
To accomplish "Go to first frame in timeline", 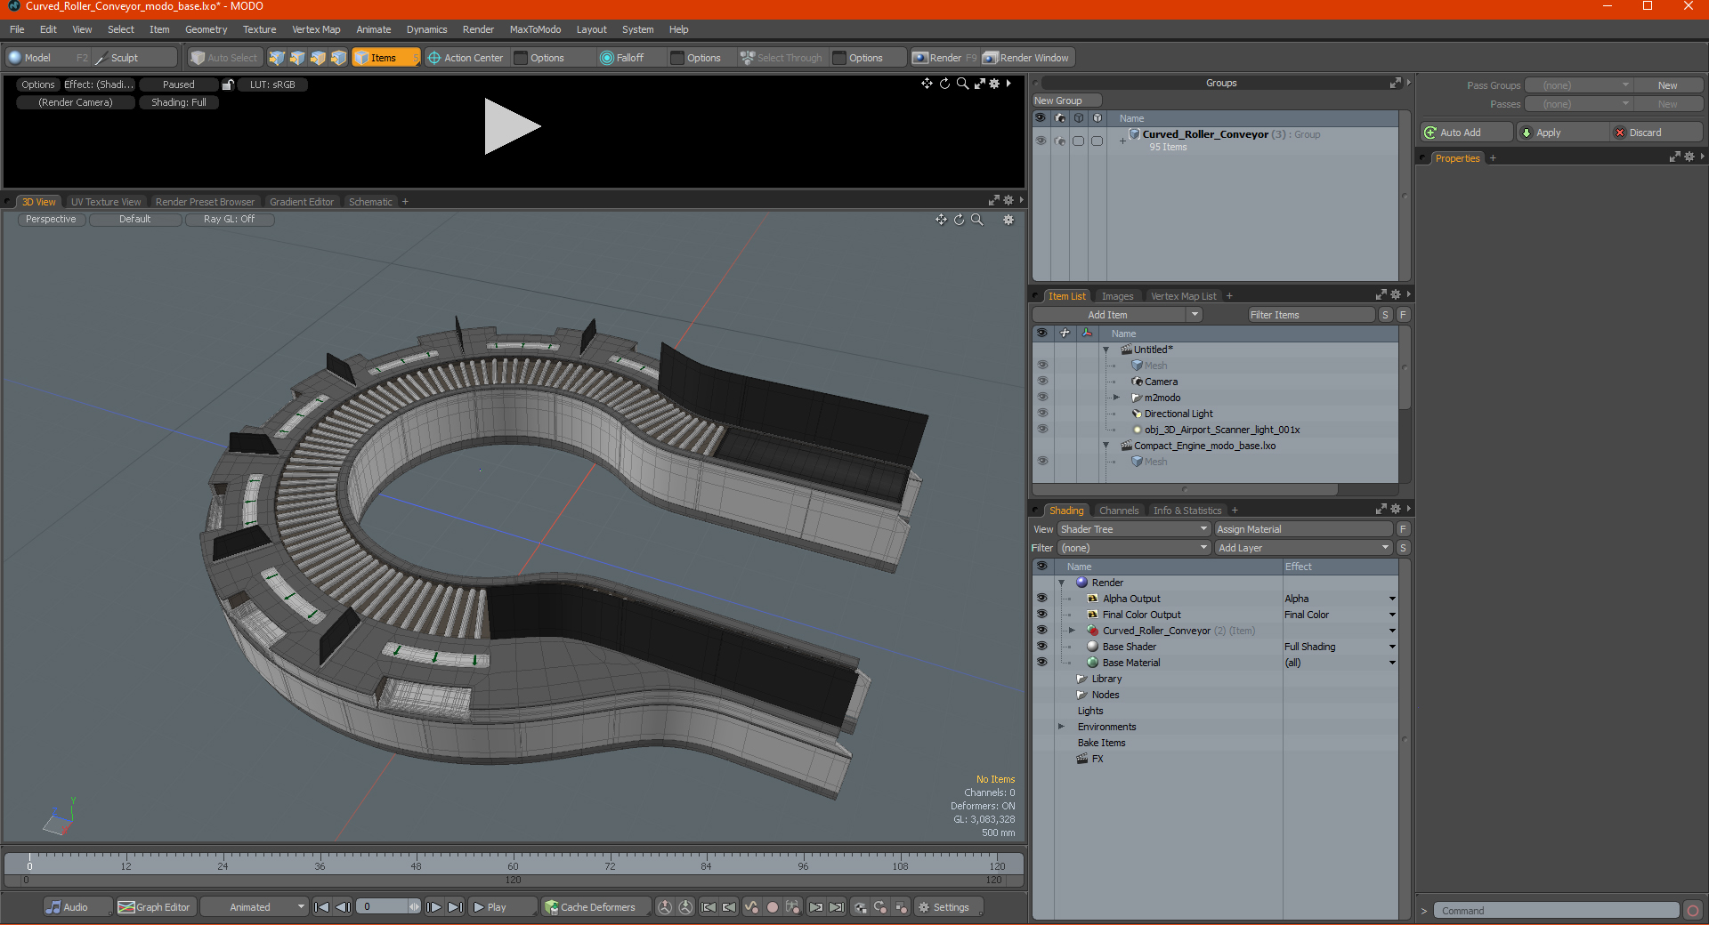I will coord(322,907).
